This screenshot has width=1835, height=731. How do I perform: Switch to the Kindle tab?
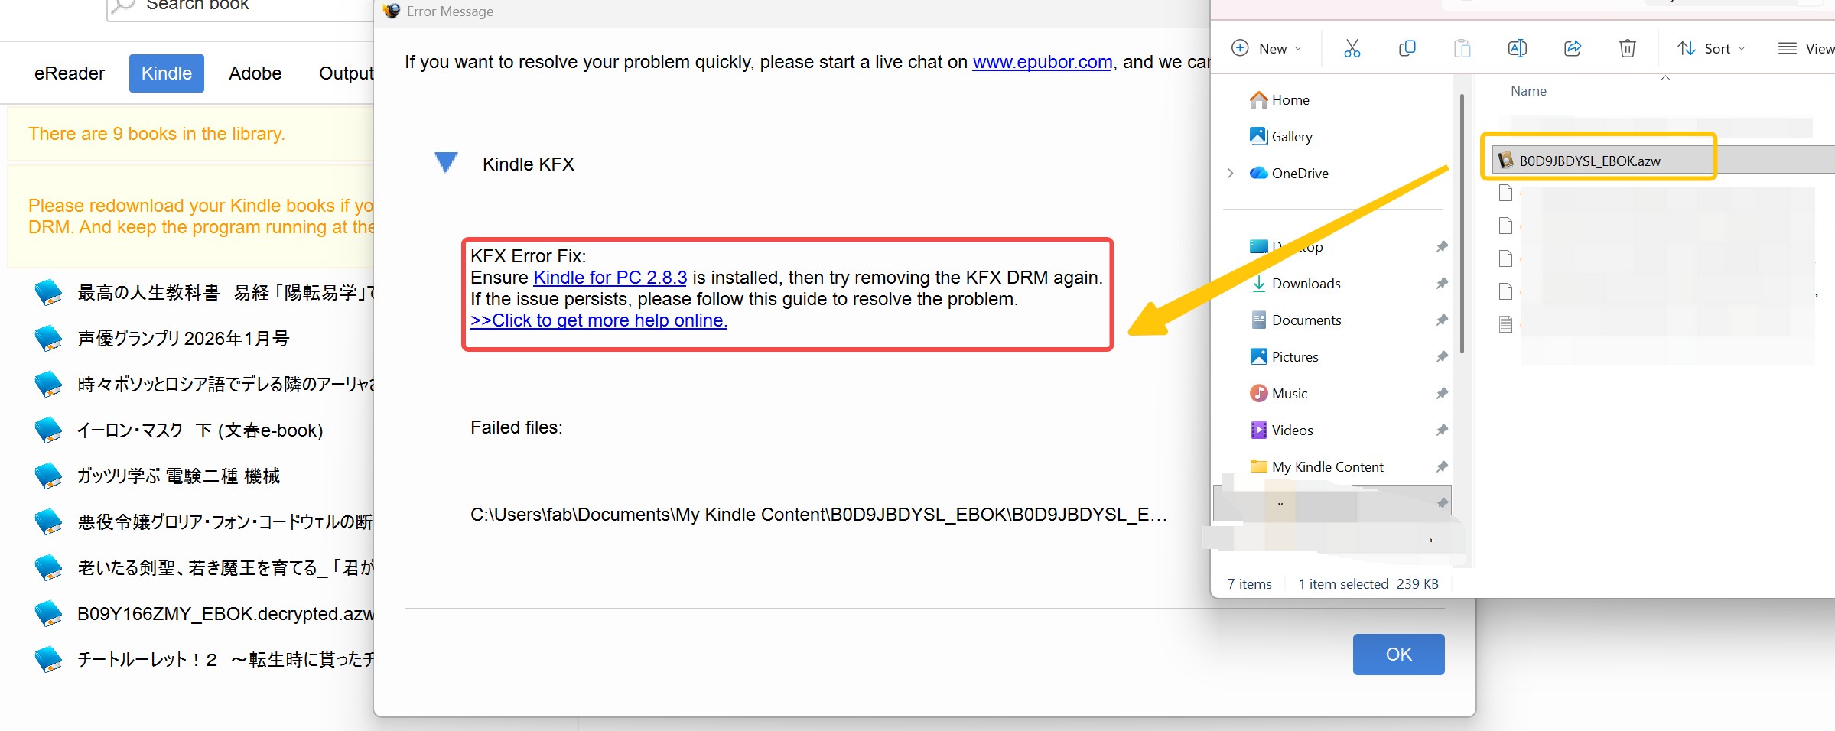coord(166,73)
